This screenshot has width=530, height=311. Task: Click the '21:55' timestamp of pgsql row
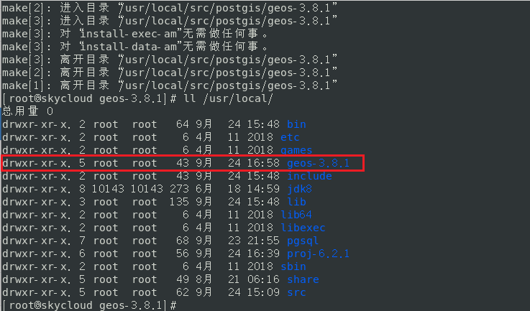263,241
